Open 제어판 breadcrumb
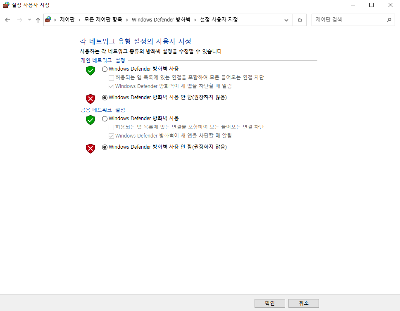Screen dimensions: 400x311 point(67,20)
